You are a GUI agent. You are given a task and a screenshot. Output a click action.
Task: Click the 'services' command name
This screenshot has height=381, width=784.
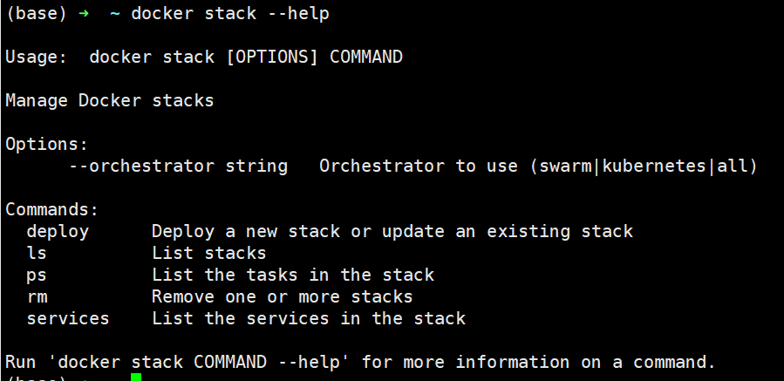(68, 318)
